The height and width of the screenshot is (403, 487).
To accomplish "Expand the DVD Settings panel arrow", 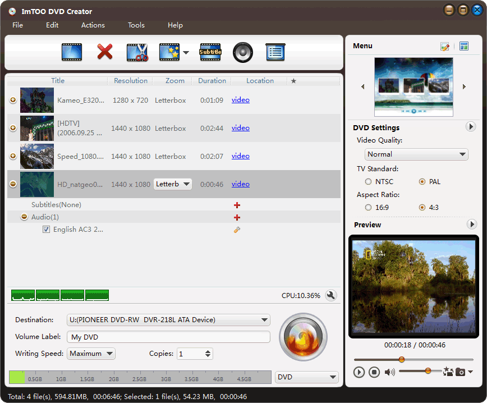I will pyautogui.click(x=471, y=126).
